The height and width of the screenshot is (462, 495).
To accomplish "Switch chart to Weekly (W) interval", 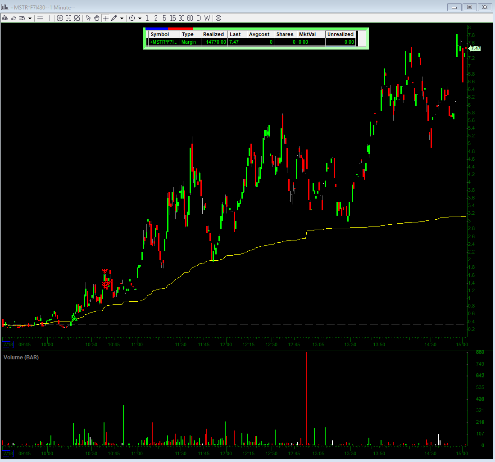I will pyautogui.click(x=207, y=18).
